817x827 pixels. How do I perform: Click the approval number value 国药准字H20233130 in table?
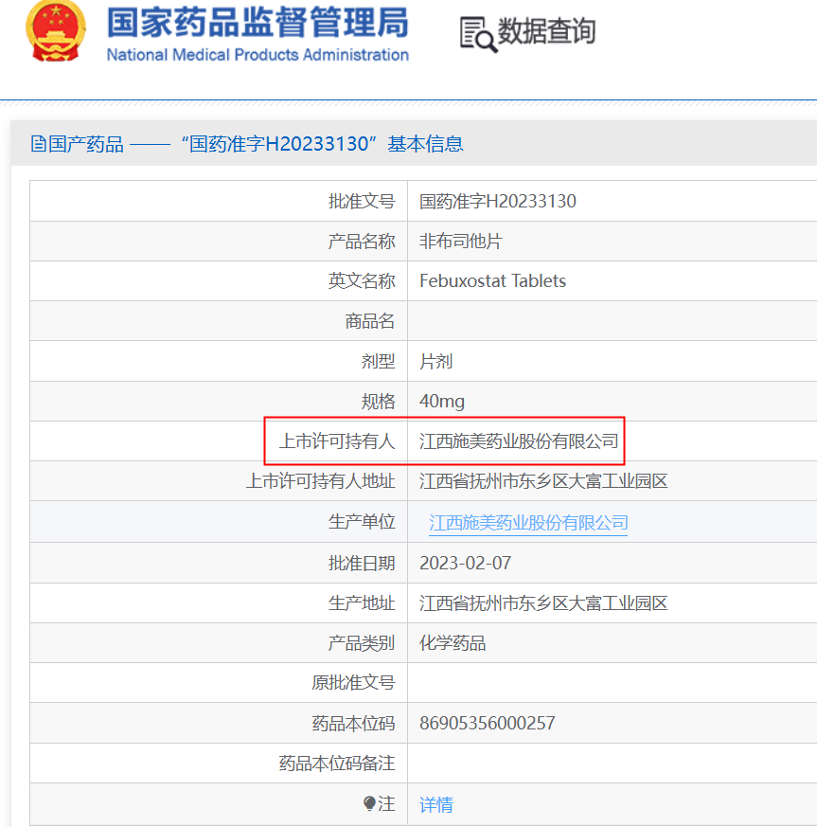pyautogui.click(x=498, y=201)
